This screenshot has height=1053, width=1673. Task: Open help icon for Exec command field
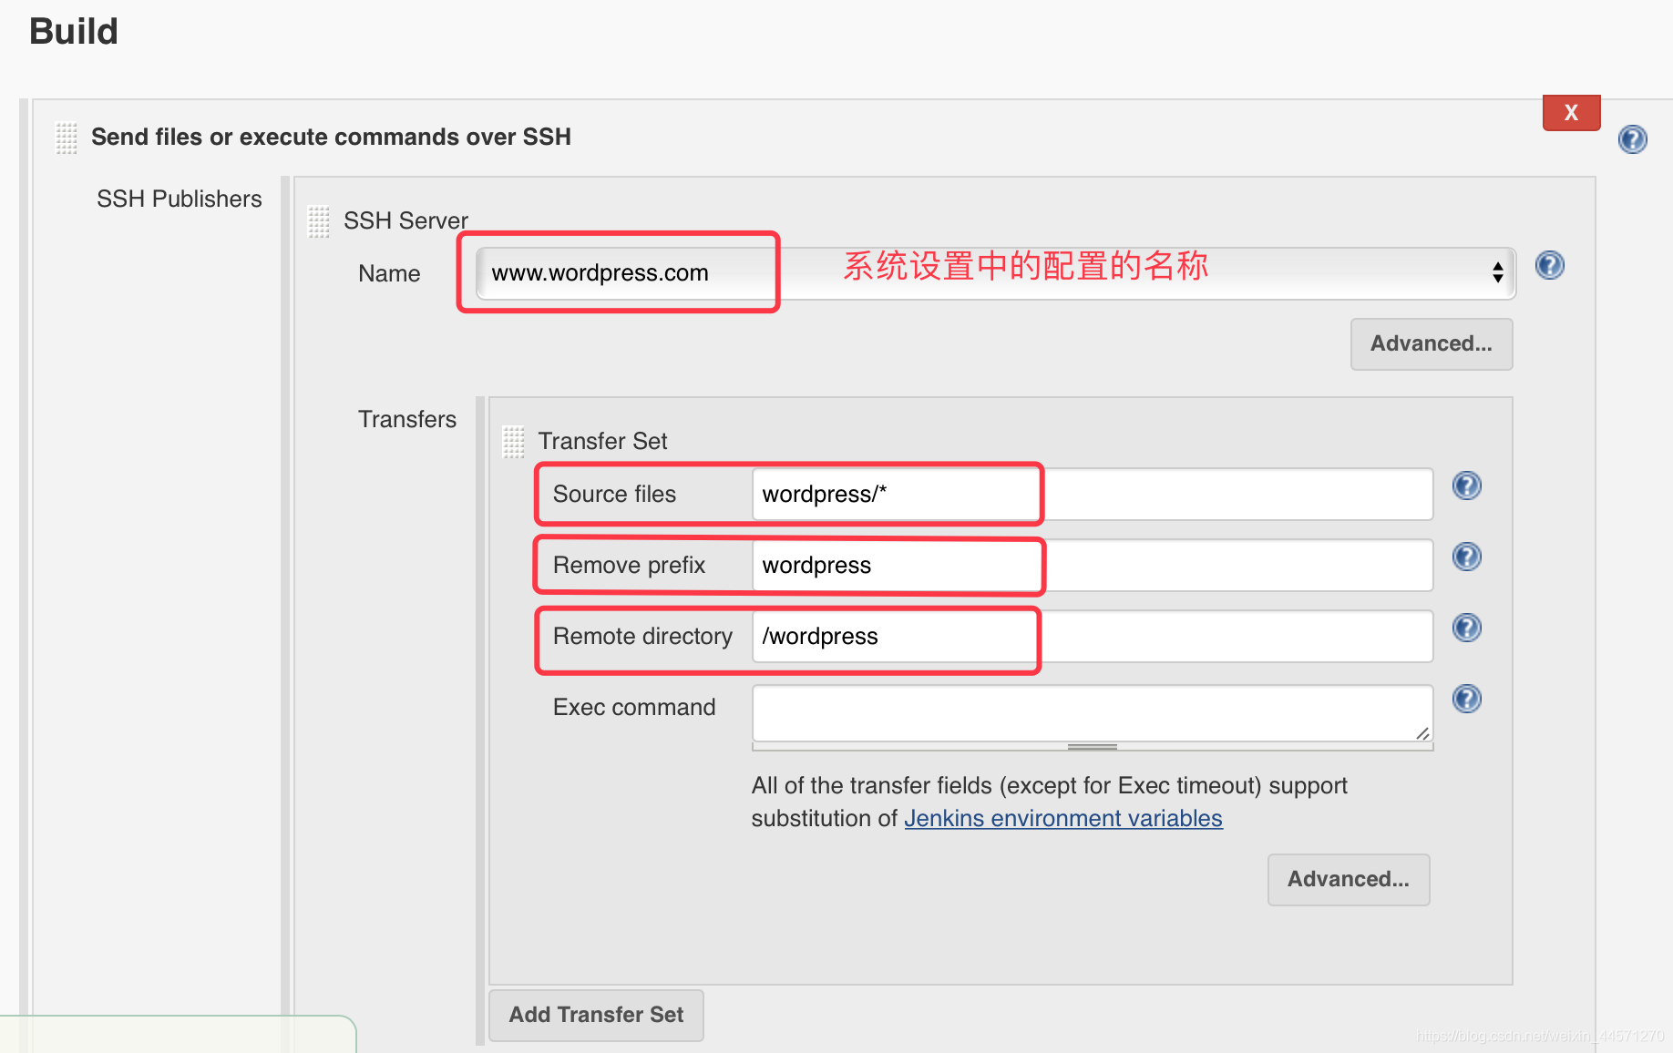[x=1466, y=699]
